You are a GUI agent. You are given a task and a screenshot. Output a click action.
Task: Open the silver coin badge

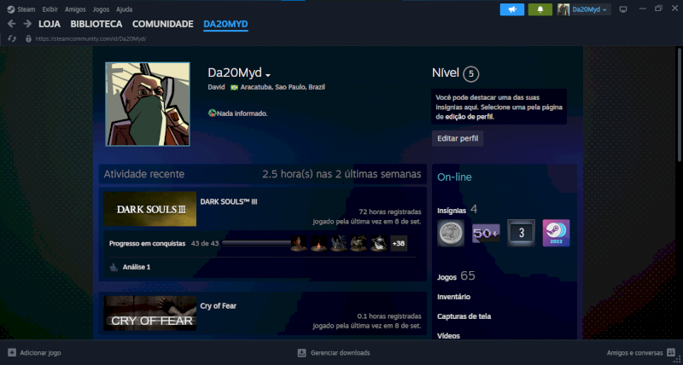pyautogui.click(x=451, y=233)
